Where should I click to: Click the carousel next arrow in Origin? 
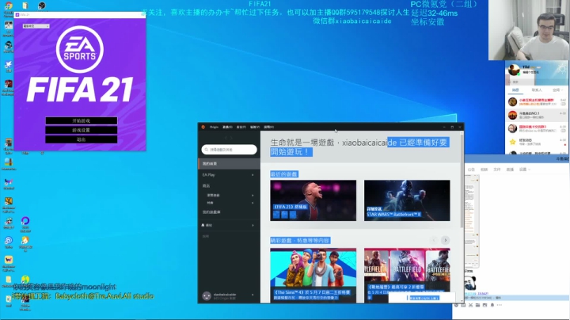pos(445,240)
